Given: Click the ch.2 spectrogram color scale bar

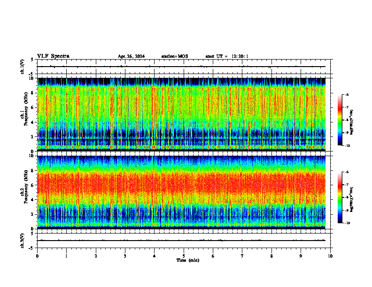Looking at the screenshot, I should click(x=340, y=197).
